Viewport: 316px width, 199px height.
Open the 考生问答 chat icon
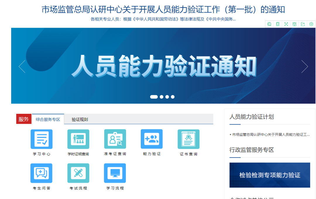(41, 173)
